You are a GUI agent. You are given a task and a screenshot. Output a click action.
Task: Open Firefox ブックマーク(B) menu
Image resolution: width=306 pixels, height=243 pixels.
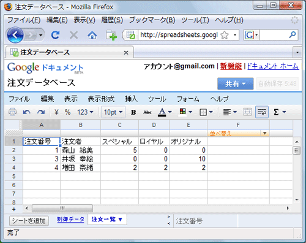[152, 20]
